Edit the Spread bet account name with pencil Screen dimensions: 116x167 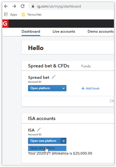pyautogui.click(x=53, y=77)
